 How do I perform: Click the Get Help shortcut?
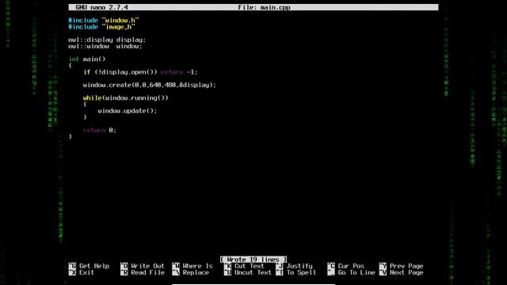89,266
